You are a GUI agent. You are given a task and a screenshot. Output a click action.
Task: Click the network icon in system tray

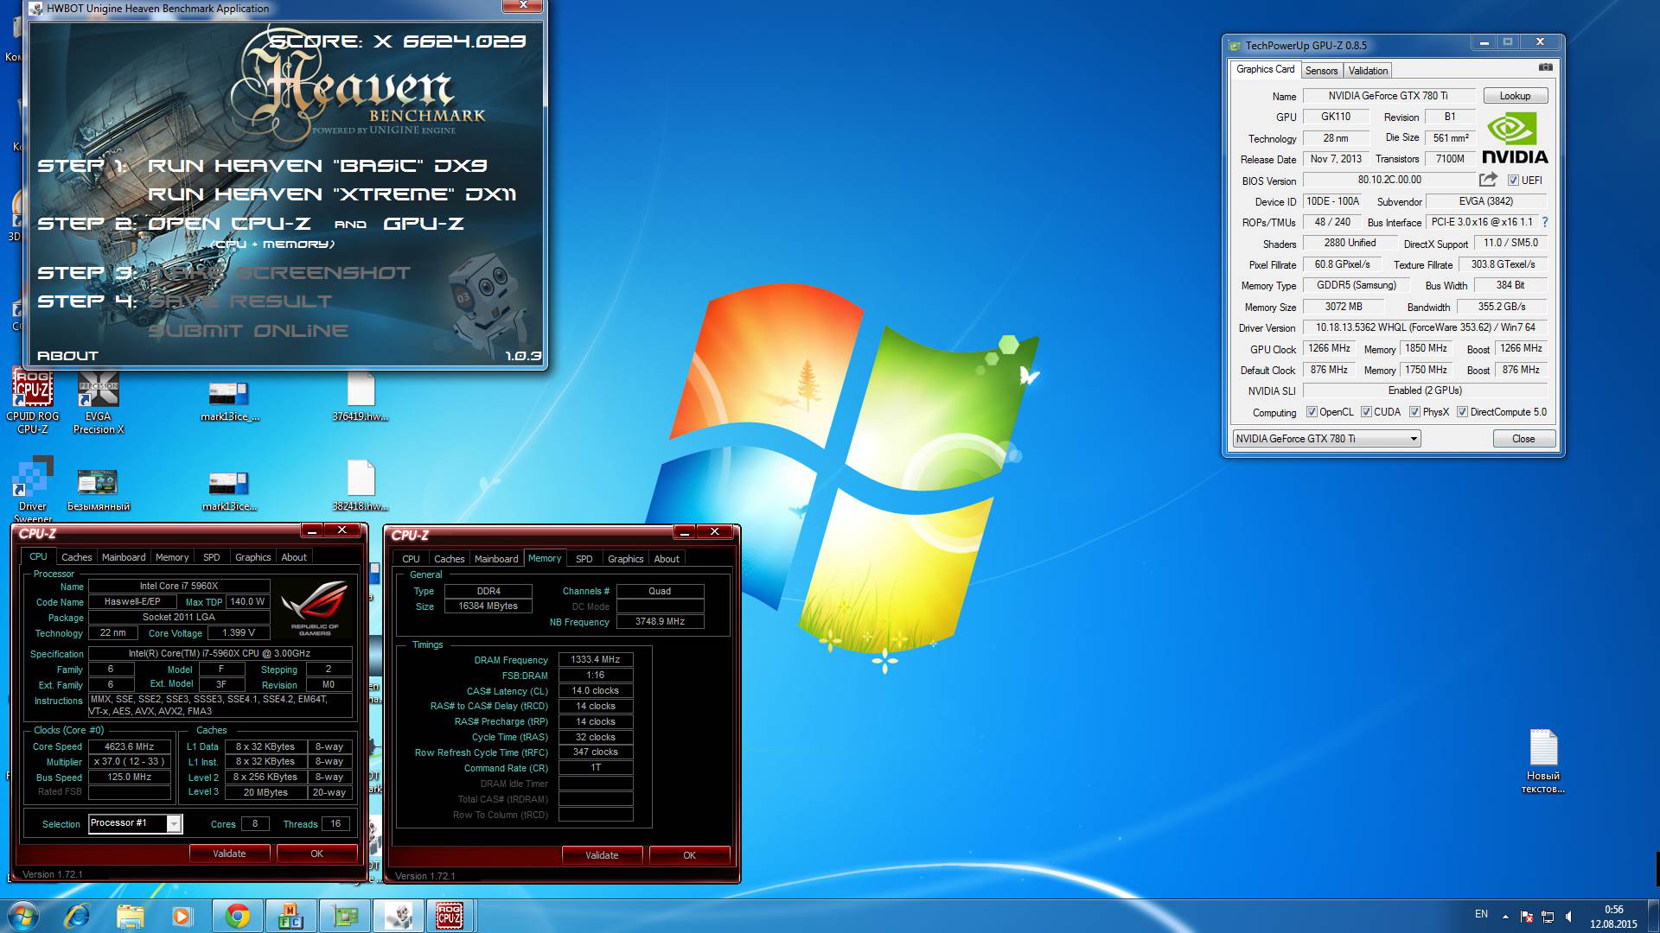tap(1548, 917)
